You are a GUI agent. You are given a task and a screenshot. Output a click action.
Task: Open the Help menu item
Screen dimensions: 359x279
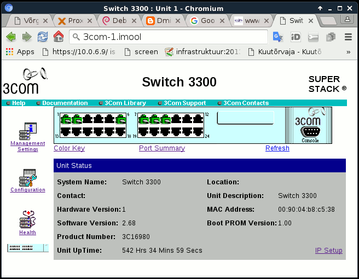(x=19, y=103)
